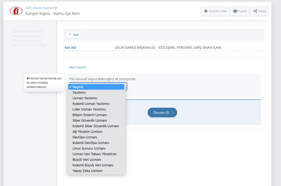The width and height of the screenshot is (281, 186).
Task: Choose Ağ Yönetim Uzmanı option
Action: [87, 132]
